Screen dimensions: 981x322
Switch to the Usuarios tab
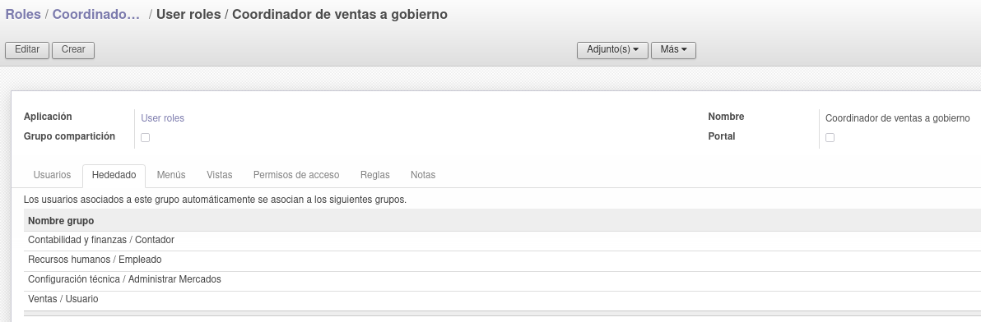point(52,175)
